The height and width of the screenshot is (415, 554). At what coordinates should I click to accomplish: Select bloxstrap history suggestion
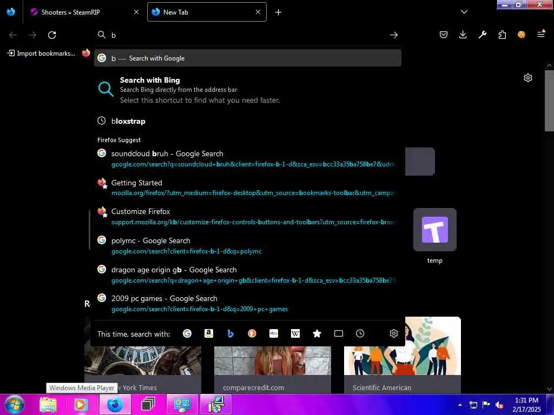point(248,121)
